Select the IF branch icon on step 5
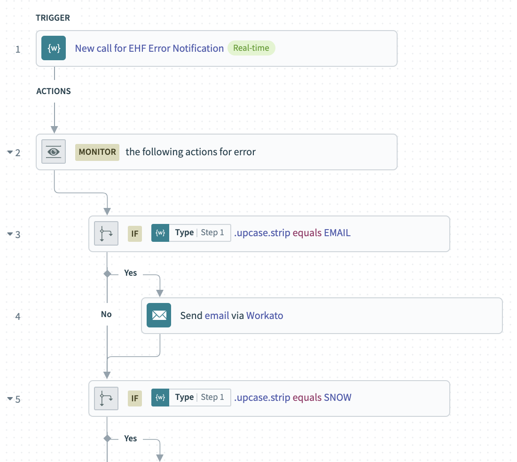517x462 pixels. click(106, 398)
